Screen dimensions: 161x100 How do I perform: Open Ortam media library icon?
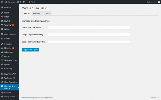coord(2,17)
